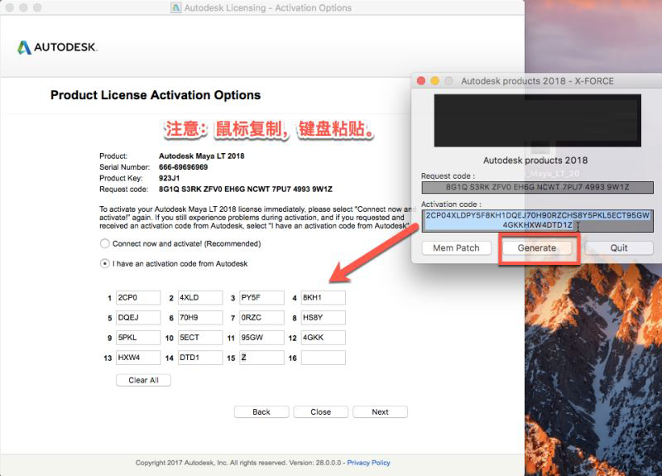Click activation code field 12 containing 4GKK
Viewport: 662px width, 476px height.
(324, 338)
